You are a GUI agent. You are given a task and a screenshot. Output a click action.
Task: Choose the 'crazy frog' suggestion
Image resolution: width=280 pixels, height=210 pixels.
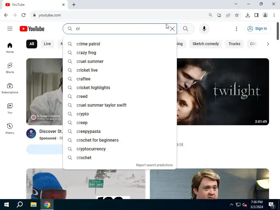(x=120, y=53)
